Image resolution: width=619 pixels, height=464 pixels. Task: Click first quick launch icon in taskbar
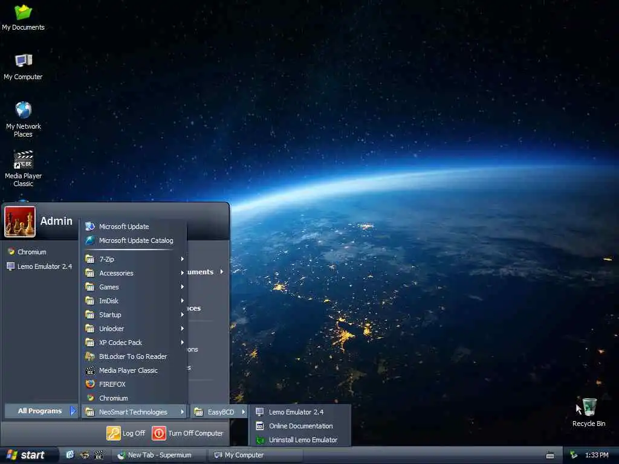tap(70, 455)
